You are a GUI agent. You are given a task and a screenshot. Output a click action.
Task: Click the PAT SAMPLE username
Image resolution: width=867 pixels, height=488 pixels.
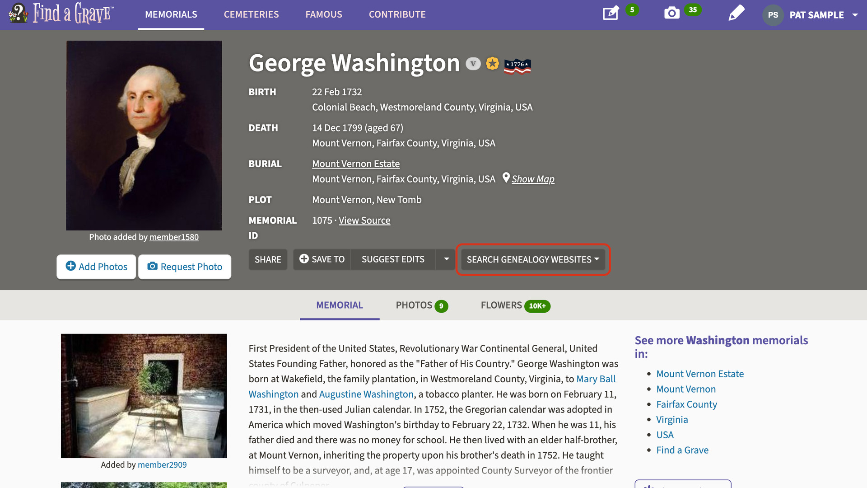coord(816,15)
